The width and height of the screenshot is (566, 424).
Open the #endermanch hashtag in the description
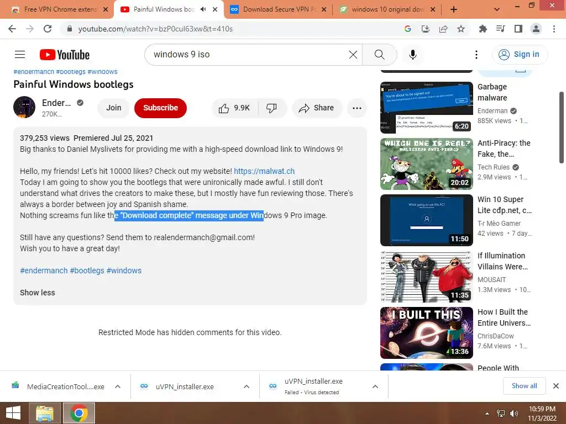44,271
